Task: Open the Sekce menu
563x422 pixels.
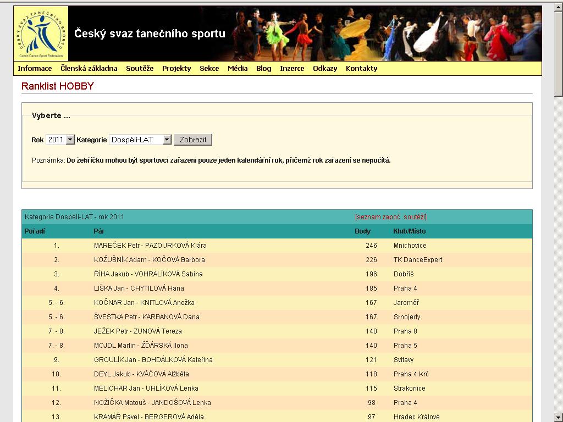Action: [x=209, y=69]
